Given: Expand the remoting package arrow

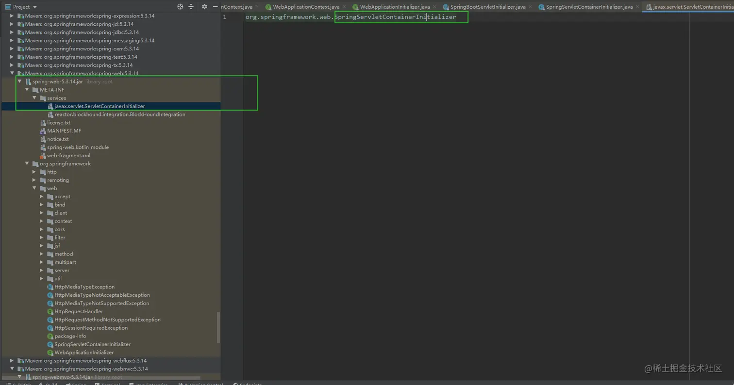Looking at the screenshot, I should tap(34, 180).
